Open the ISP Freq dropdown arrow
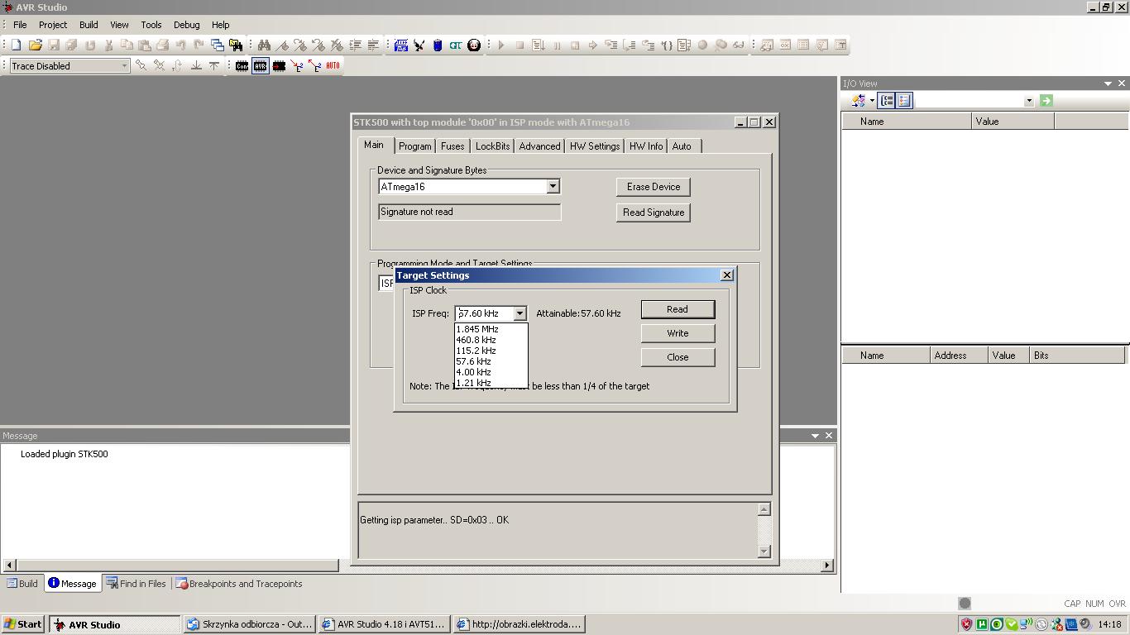 [x=520, y=313]
